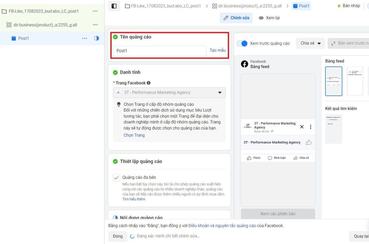This screenshot has height=244, width=369.
Task: Click the Tên quảng cáo heading
Action: [x=135, y=37]
